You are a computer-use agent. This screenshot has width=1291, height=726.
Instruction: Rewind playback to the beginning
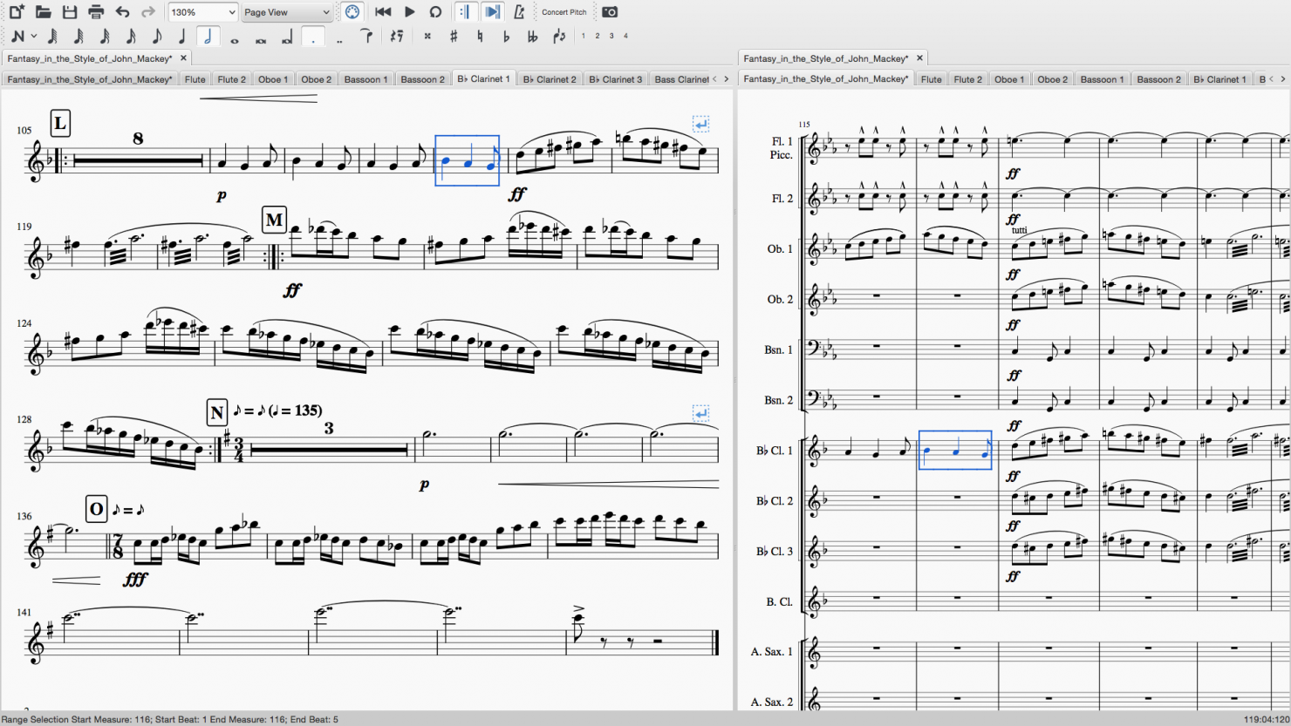coord(382,12)
